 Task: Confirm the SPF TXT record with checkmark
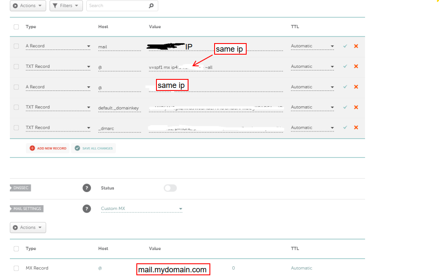point(345,67)
